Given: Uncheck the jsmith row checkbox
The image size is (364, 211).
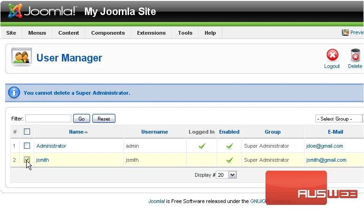Looking at the screenshot, I should (27, 160).
